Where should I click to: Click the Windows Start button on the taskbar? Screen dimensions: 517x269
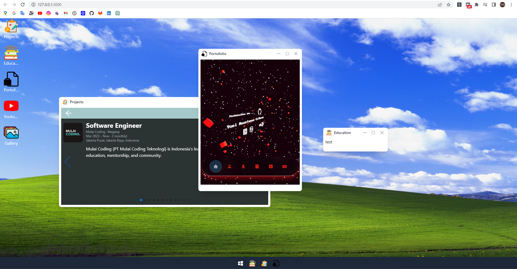240,263
